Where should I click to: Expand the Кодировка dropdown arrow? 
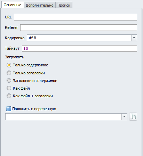tap(134, 38)
